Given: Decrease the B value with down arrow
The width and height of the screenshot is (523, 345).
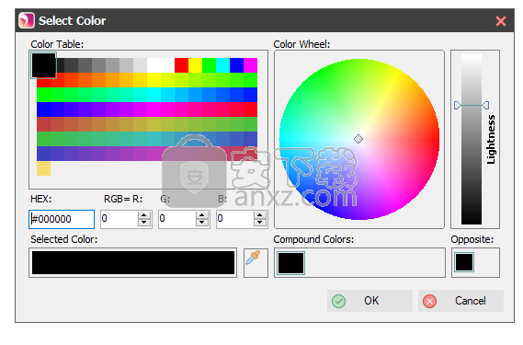Looking at the screenshot, I should tap(260, 223).
